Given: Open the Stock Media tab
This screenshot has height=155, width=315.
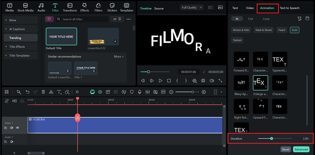Looking at the screenshot, I should (x=25, y=7).
